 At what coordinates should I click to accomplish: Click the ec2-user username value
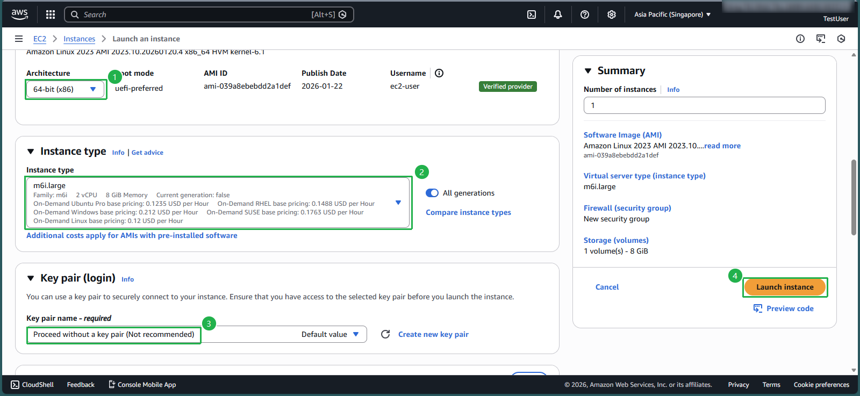(405, 86)
